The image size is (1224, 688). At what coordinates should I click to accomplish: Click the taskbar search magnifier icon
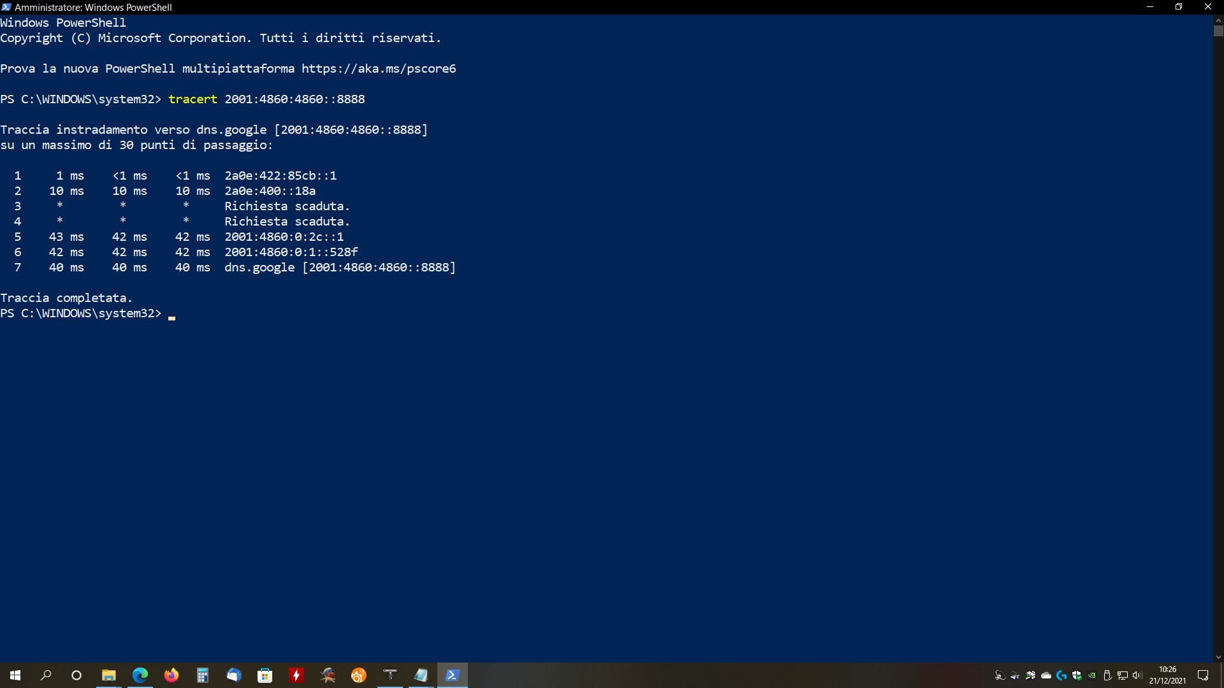tap(46, 675)
